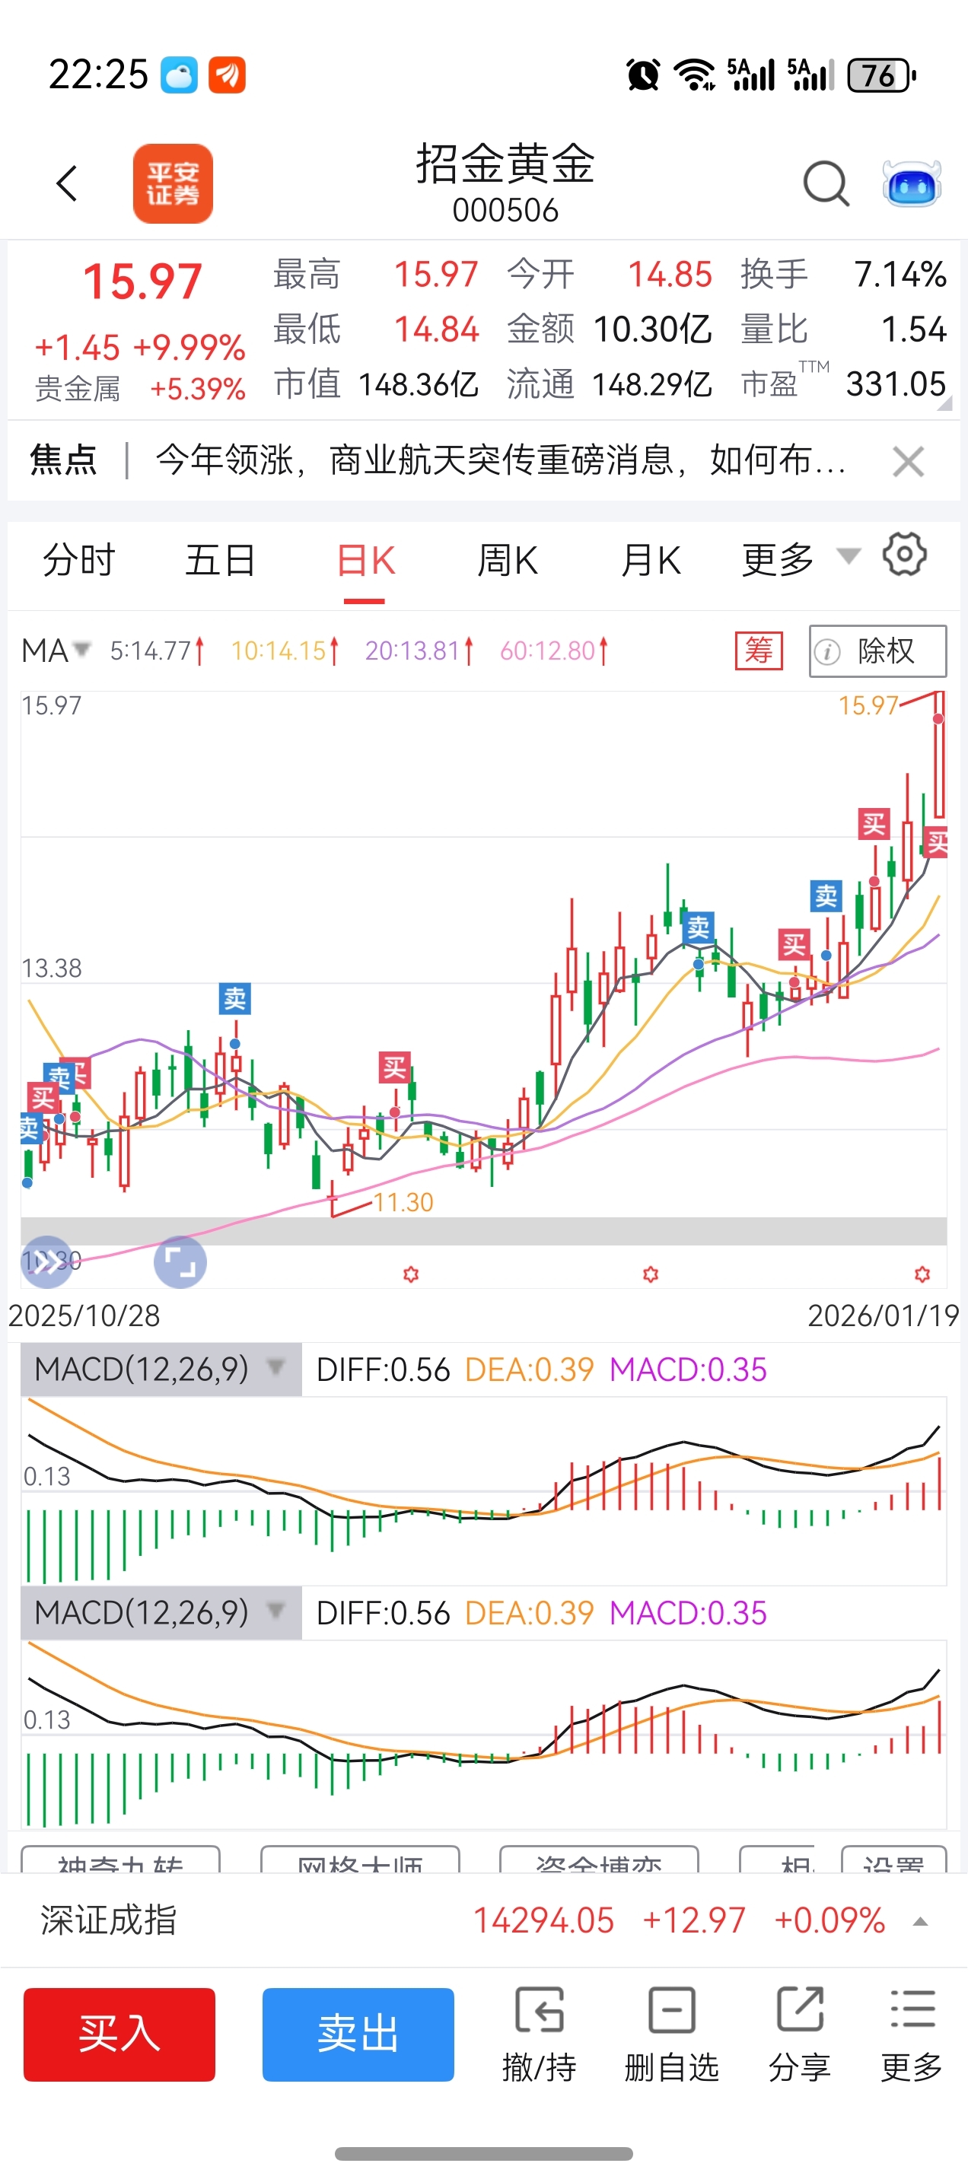Tap the MA 60:12.80 value

click(554, 651)
